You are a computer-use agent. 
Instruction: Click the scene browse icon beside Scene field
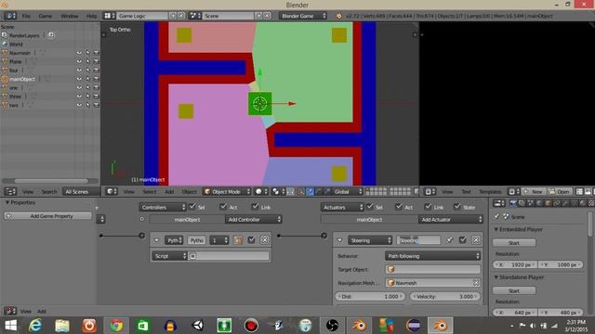[x=195, y=16]
